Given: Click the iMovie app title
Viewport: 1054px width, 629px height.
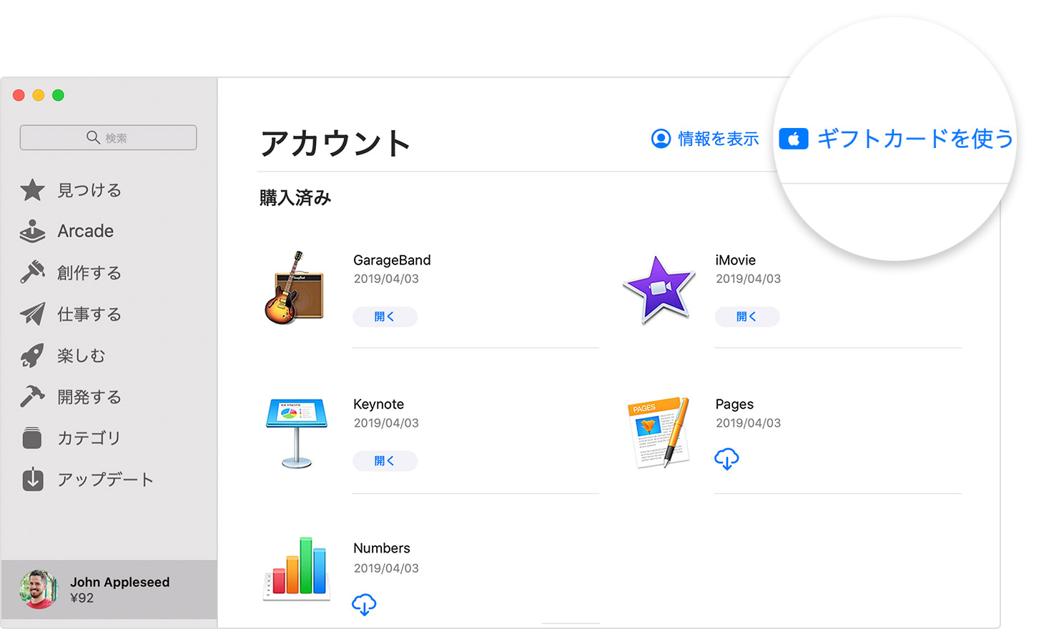Looking at the screenshot, I should tap(735, 260).
